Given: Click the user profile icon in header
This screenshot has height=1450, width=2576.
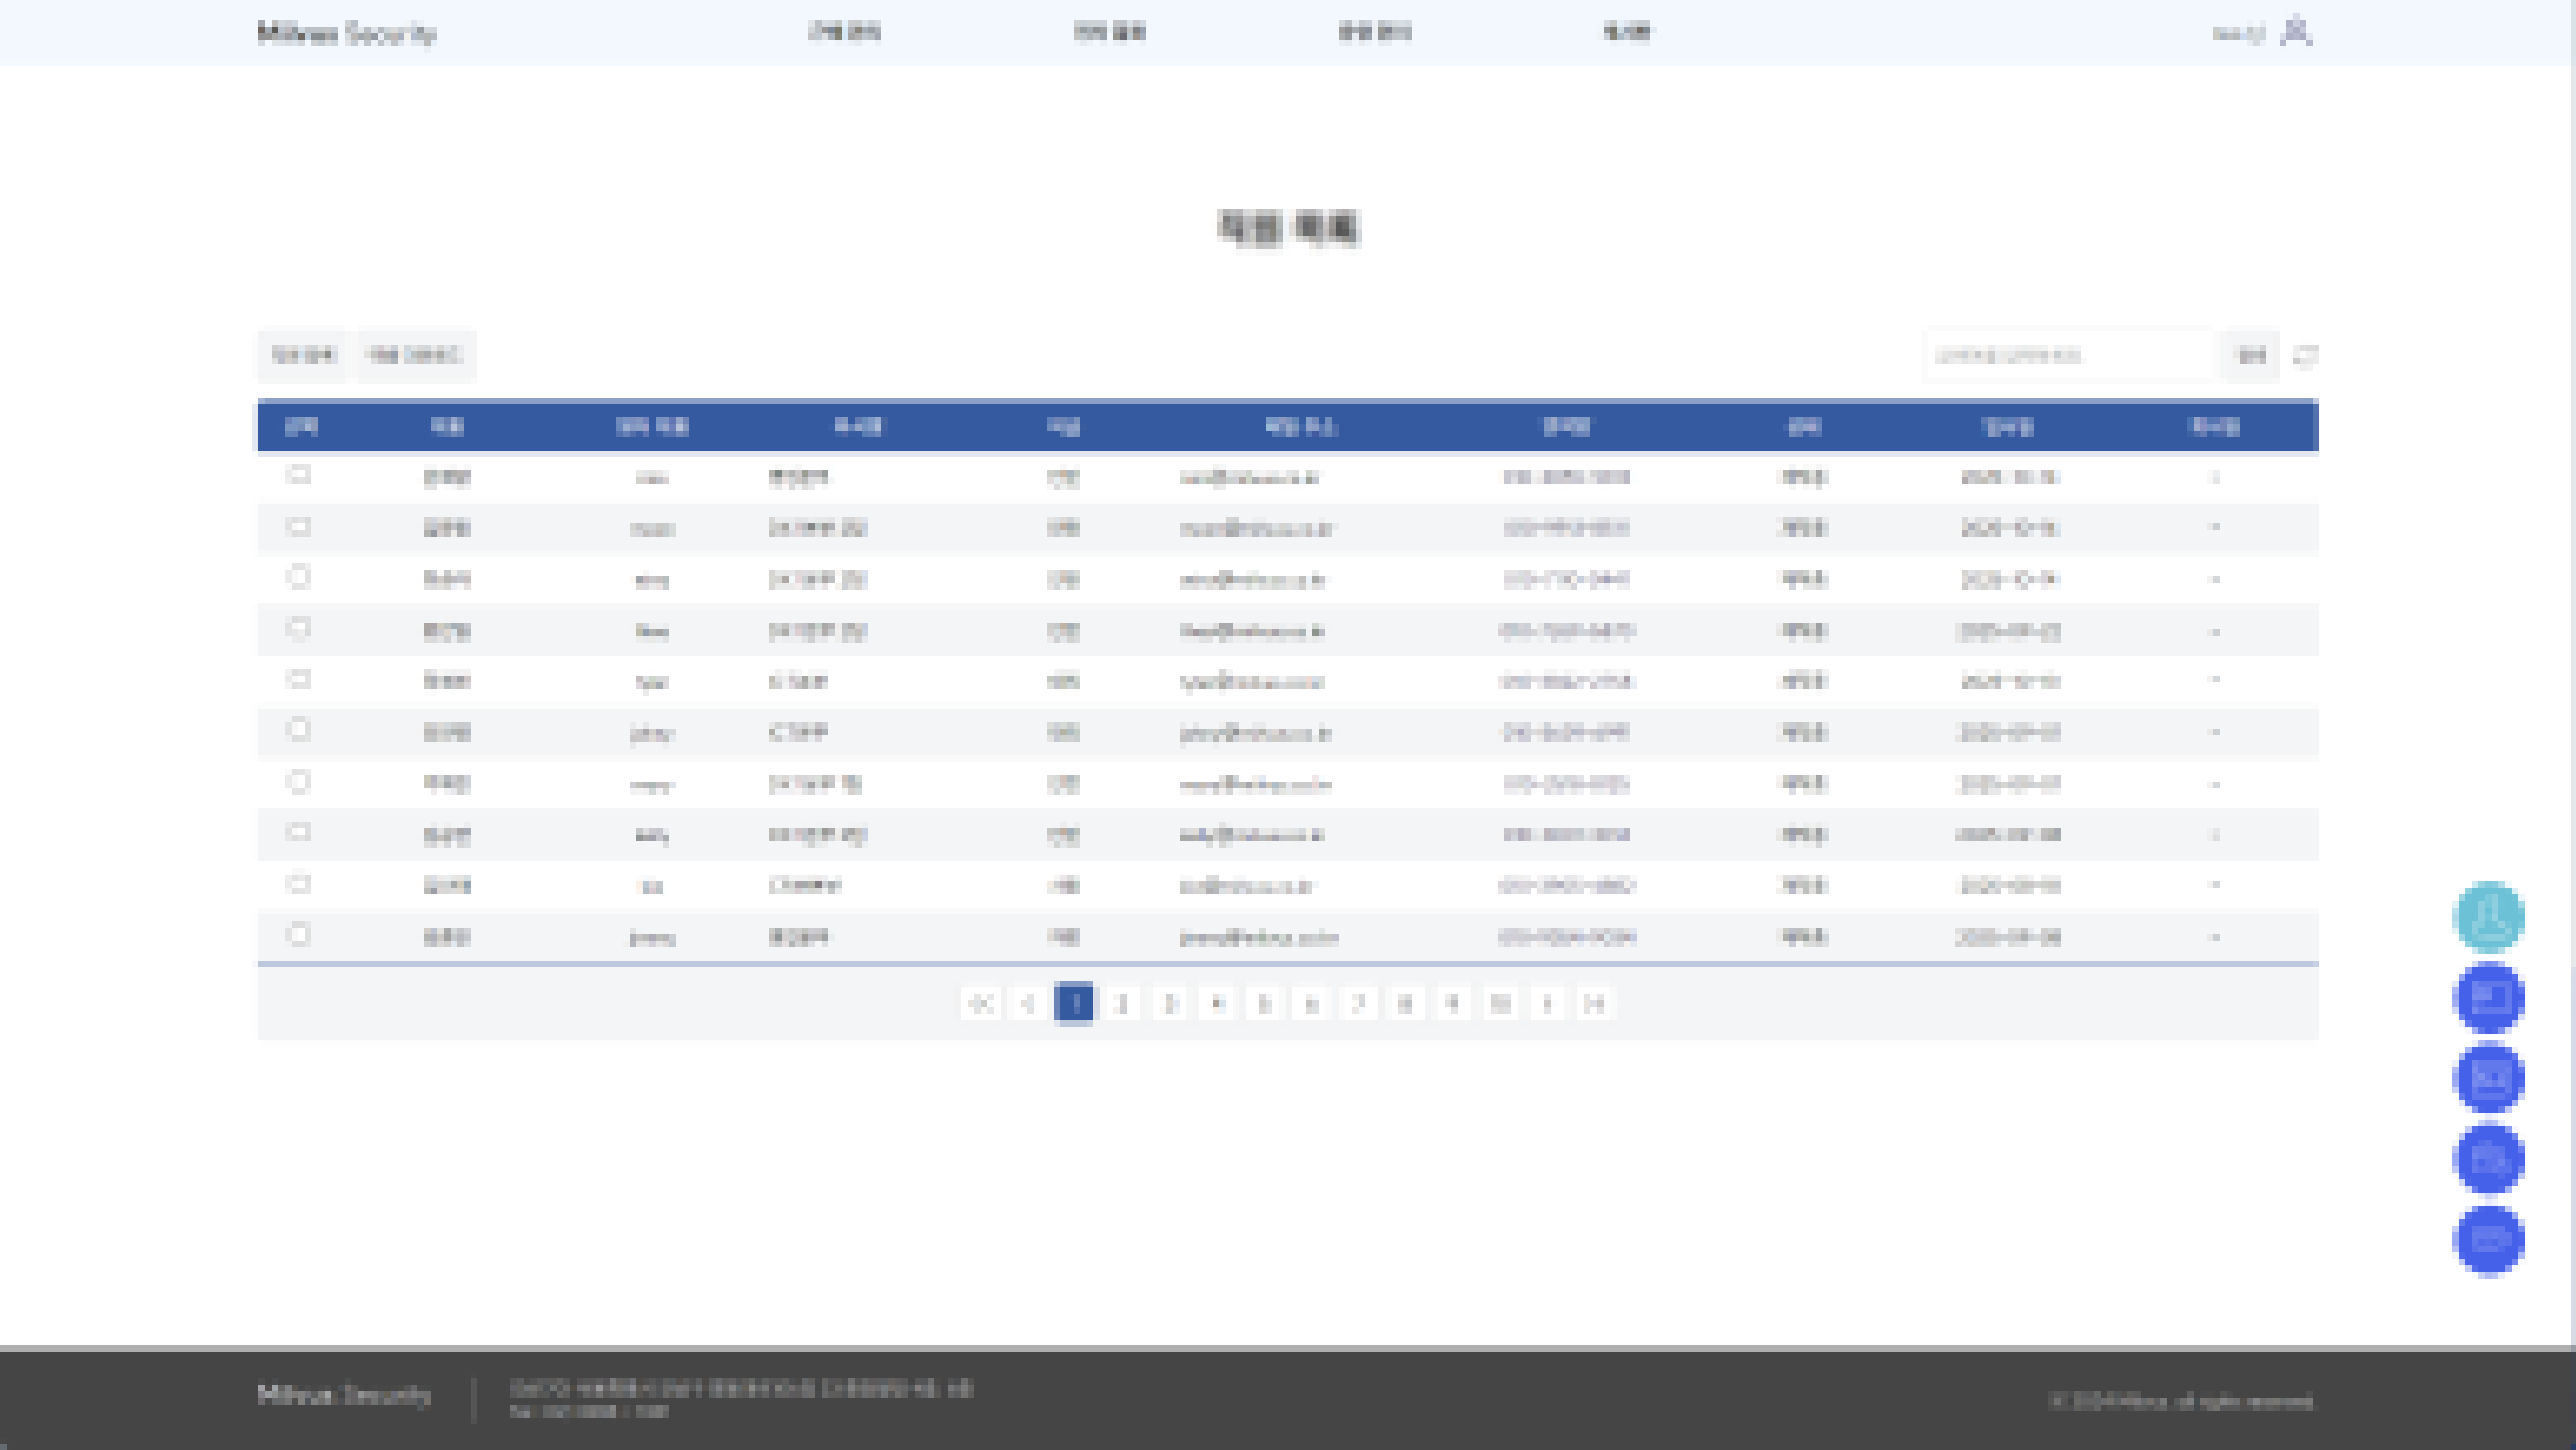Looking at the screenshot, I should tap(2296, 32).
